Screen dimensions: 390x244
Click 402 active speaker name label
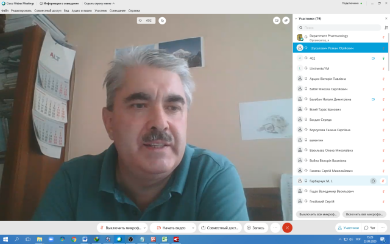click(x=146, y=21)
